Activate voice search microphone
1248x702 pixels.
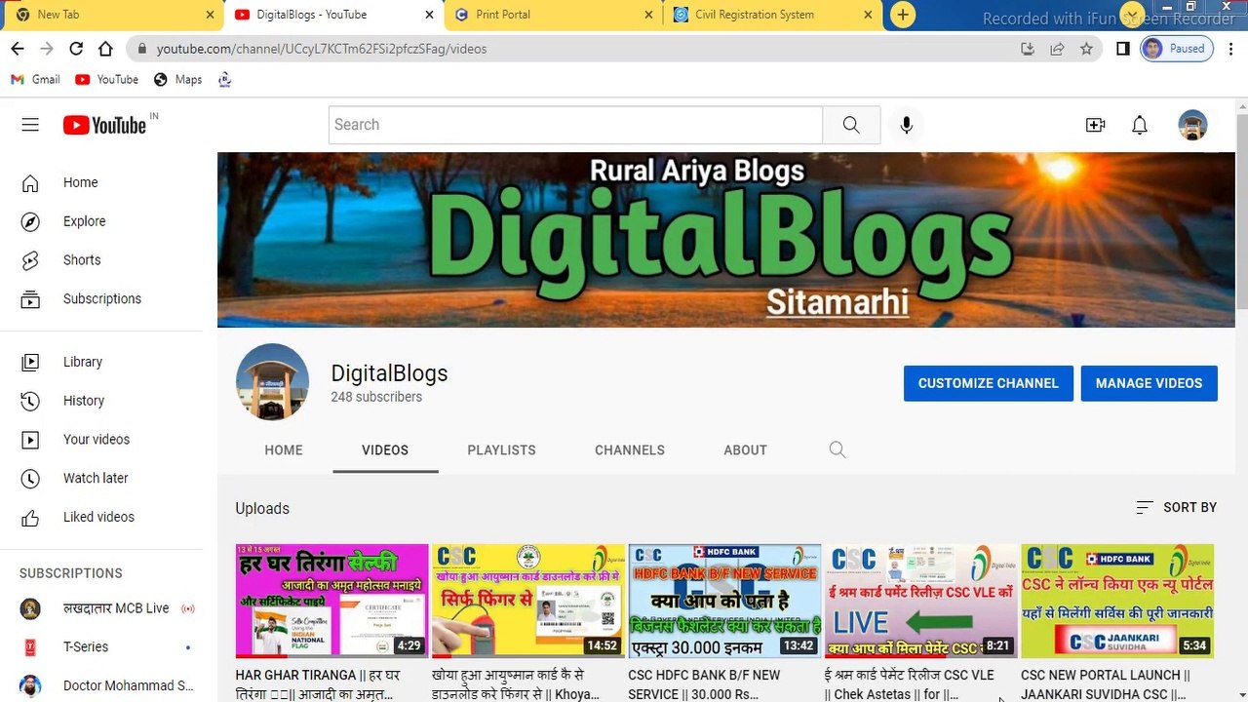906,125
